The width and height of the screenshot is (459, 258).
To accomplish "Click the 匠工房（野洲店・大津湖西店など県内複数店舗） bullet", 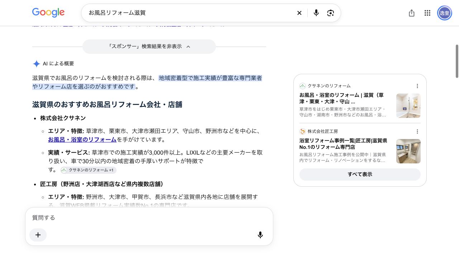I will point(102,184).
